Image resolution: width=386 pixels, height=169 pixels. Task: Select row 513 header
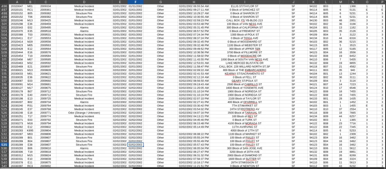pyautogui.click(x=4, y=67)
